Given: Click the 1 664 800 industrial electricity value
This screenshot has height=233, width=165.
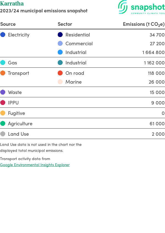Looking at the screenshot, I should point(153,52).
